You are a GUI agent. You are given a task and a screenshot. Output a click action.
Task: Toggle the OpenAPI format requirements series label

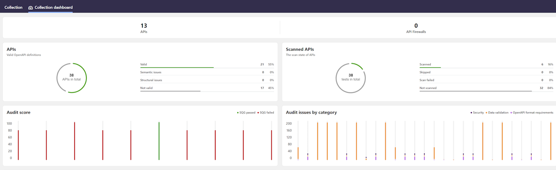pyautogui.click(x=533, y=113)
